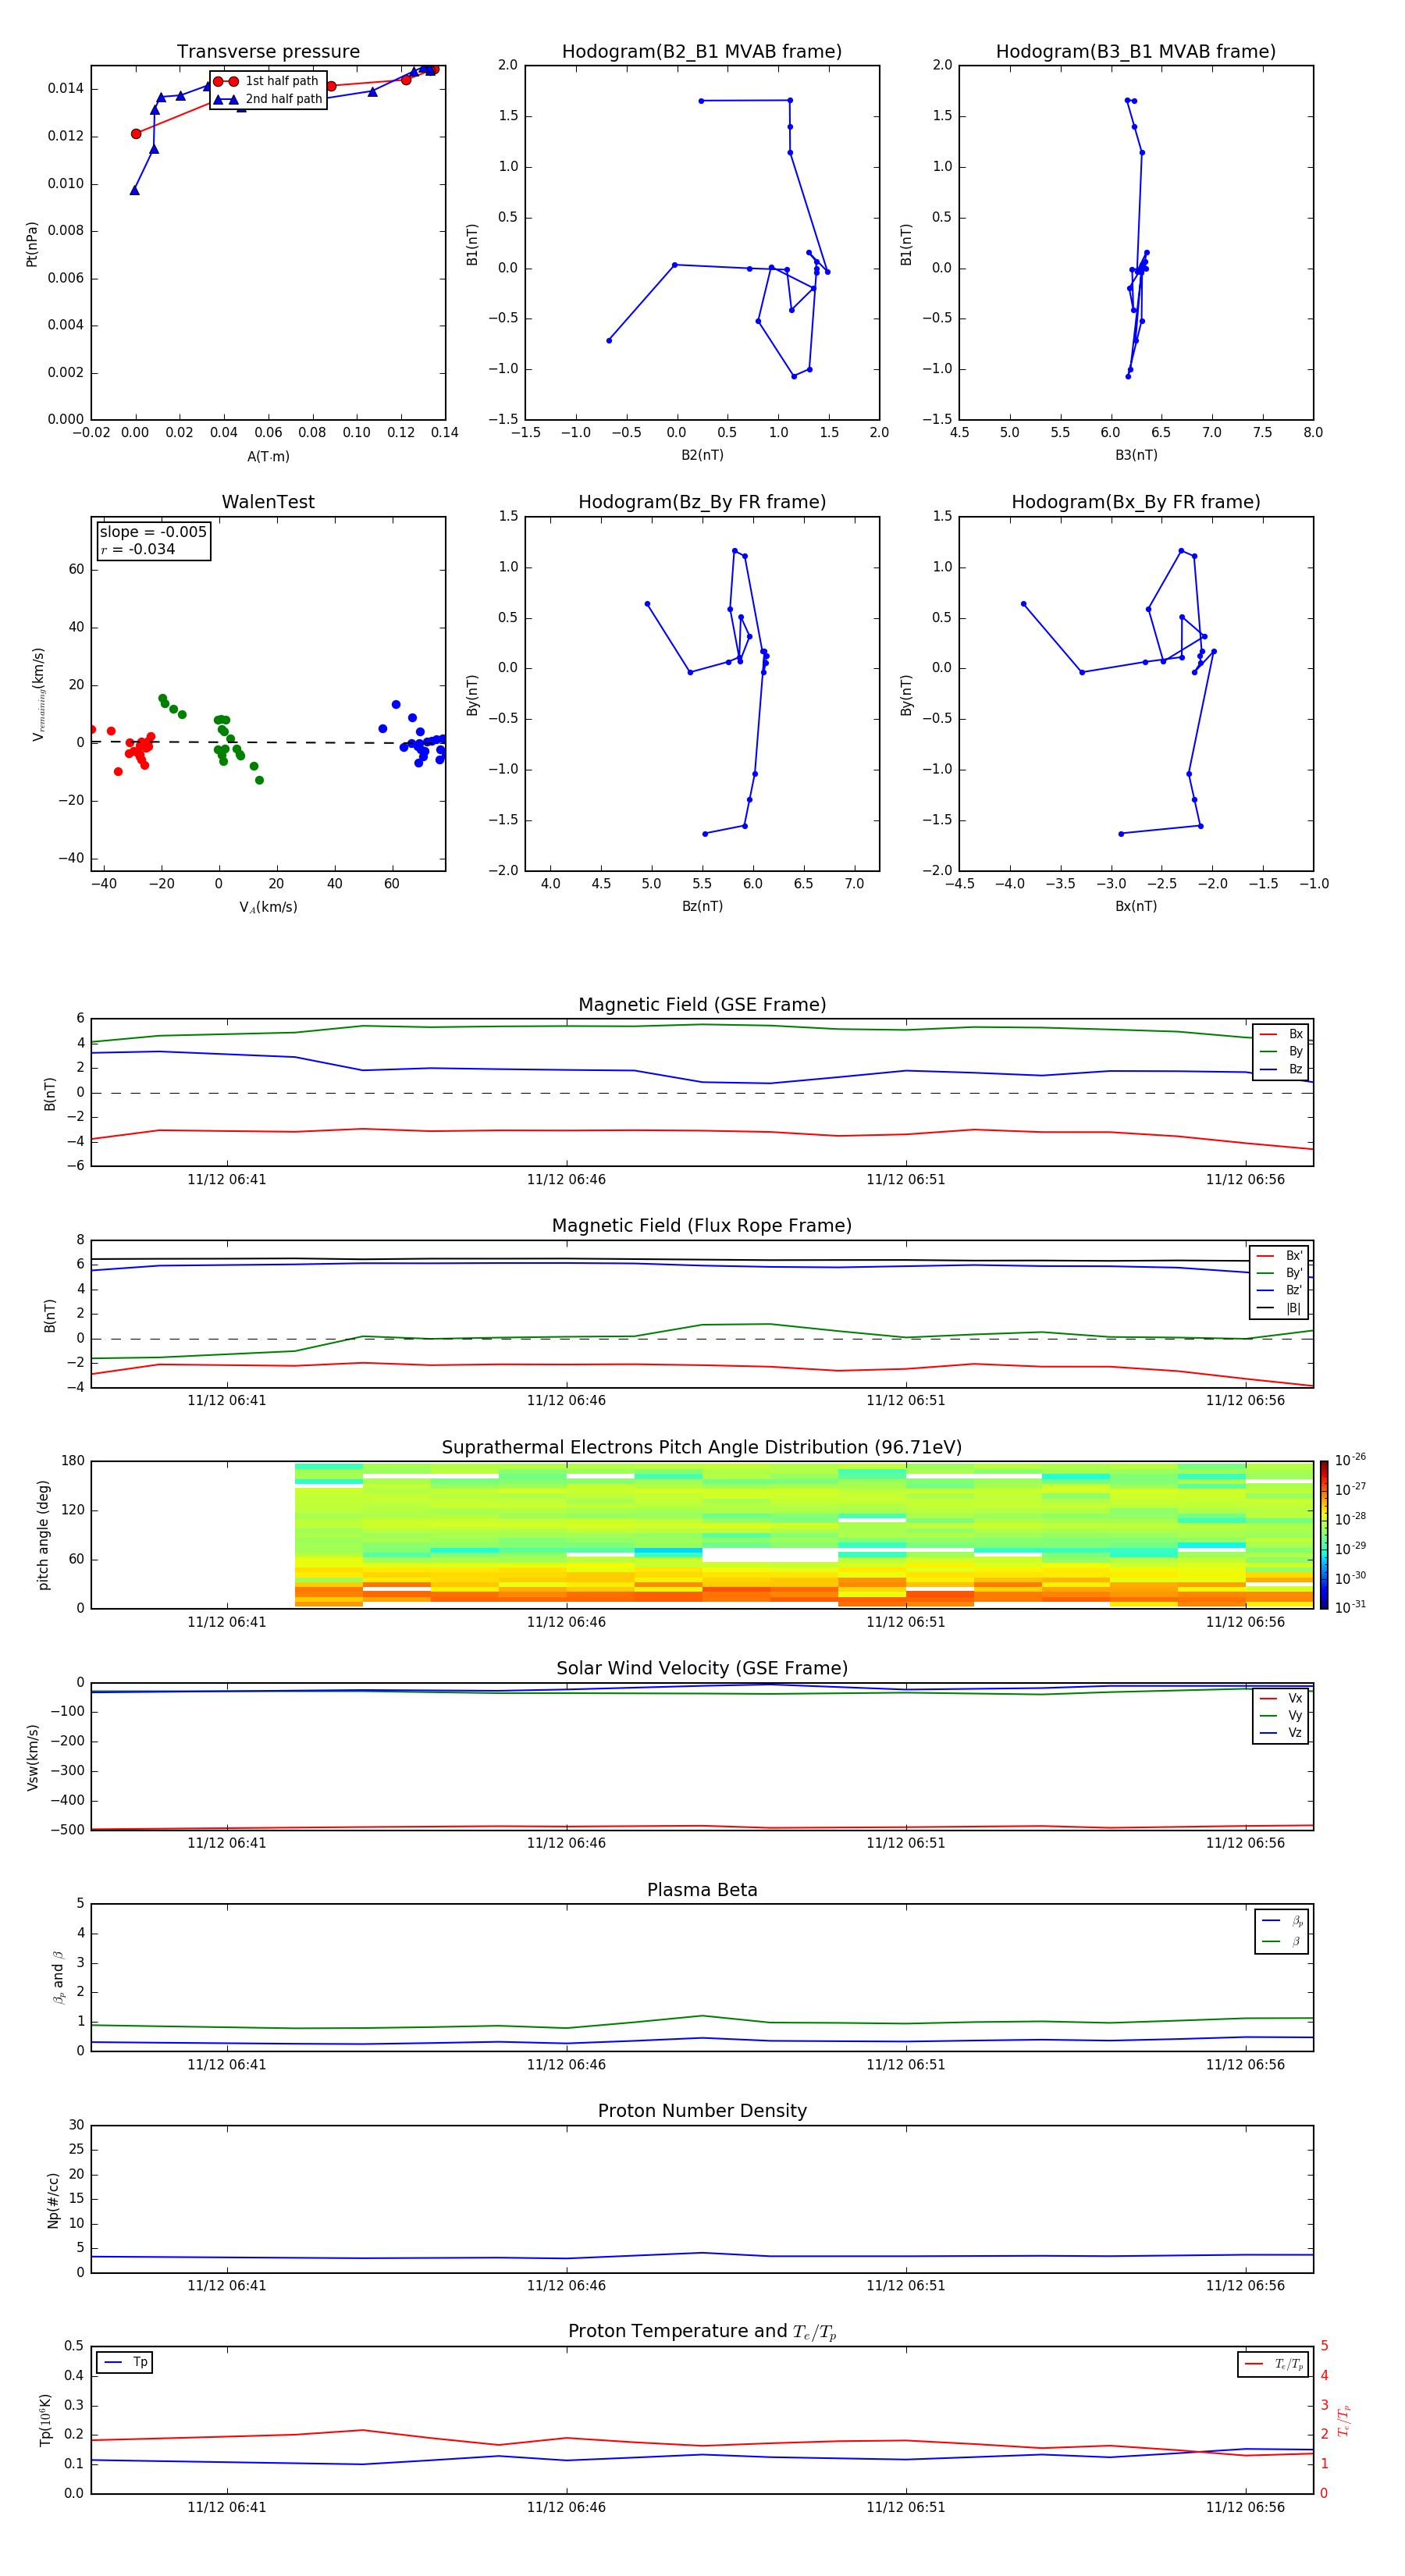The height and width of the screenshot is (2576, 1405).
Task: Click the 'A(T·m)' x-axis label
Action: (x=268, y=456)
